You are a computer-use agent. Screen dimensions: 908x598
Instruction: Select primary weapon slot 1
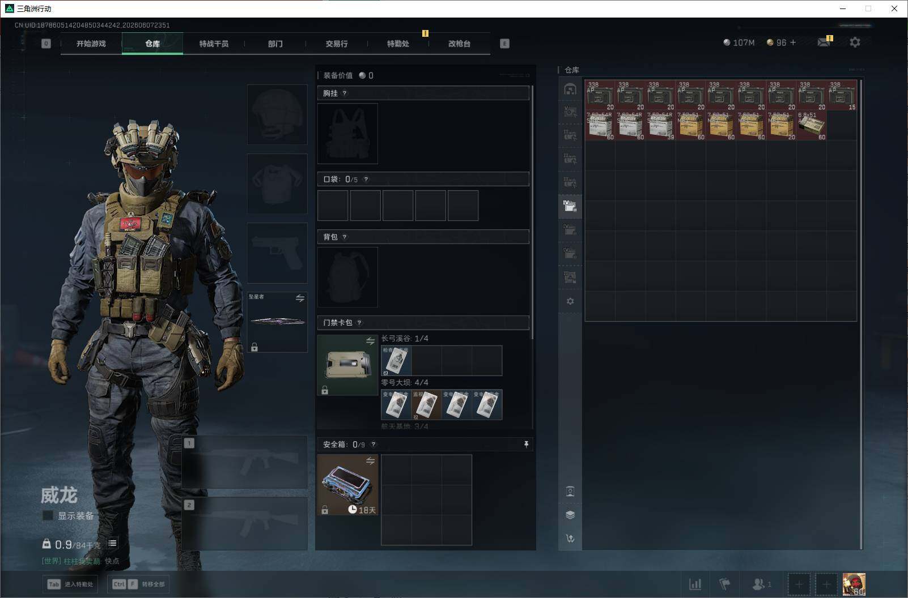pos(245,462)
